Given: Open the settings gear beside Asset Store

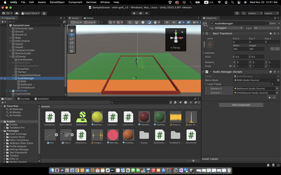Looking at the screenshot, I should tap(44, 13).
